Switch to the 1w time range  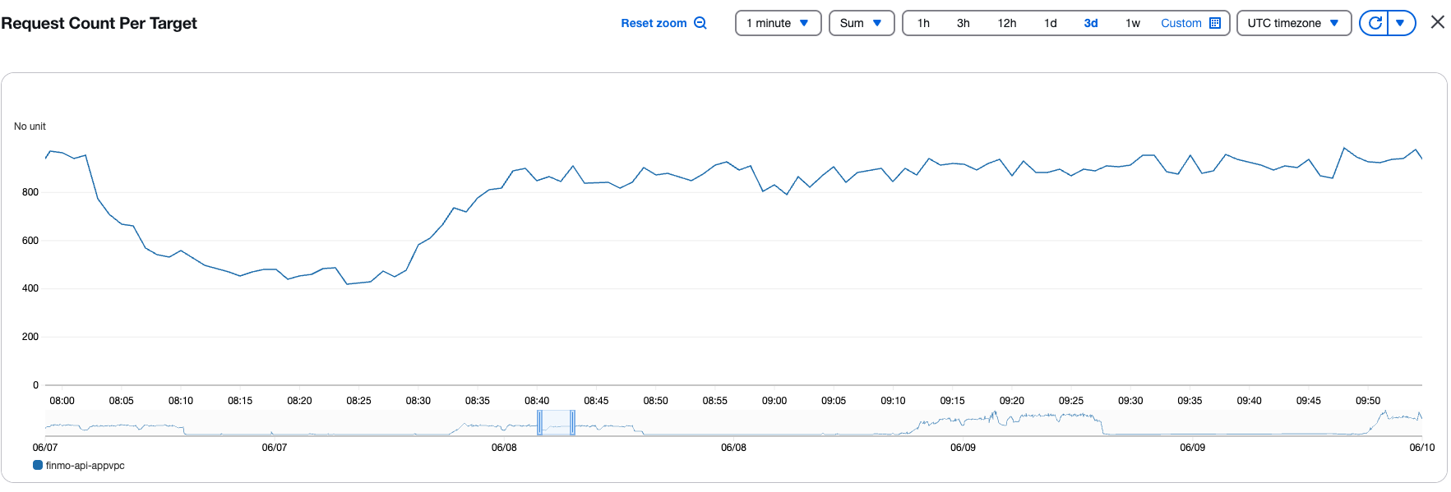click(x=1133, y=23)
